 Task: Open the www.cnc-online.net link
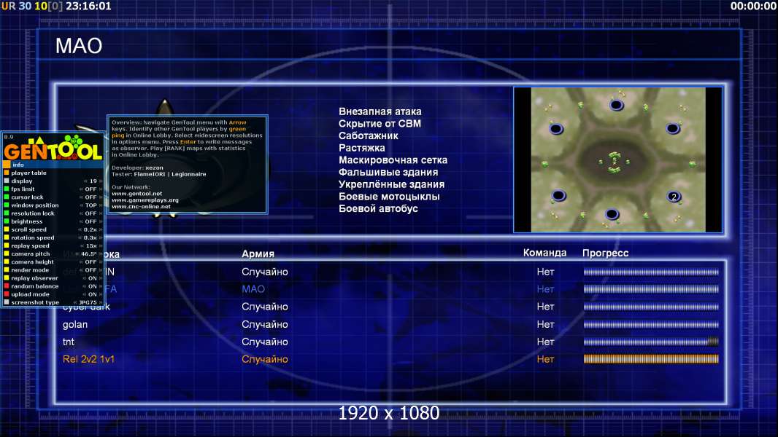(x=141, y=206)
